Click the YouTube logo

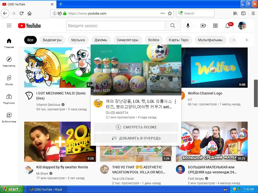click(29, 26)
